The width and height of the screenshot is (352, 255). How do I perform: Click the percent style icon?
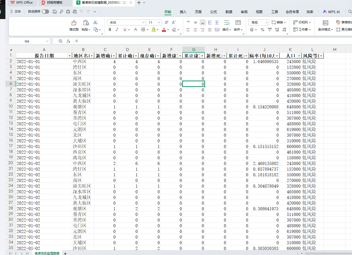263,30
